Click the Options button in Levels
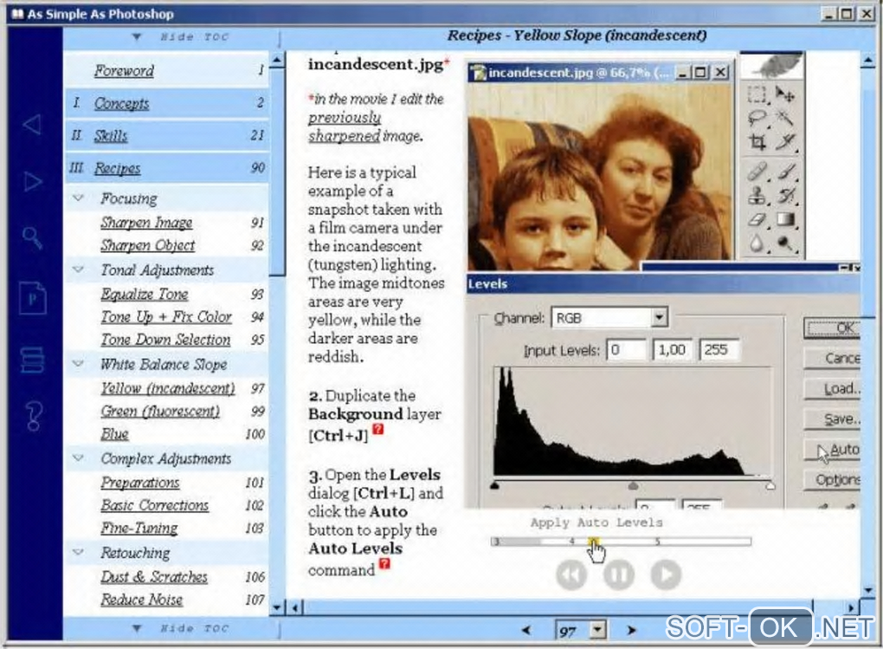883x649 pixels. tap(832, 480)
